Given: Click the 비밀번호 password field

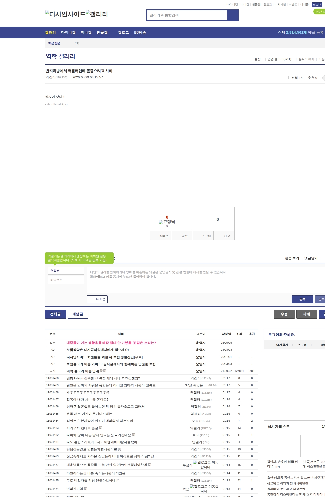Looking at the screenshot, I should tap(66, 280).
